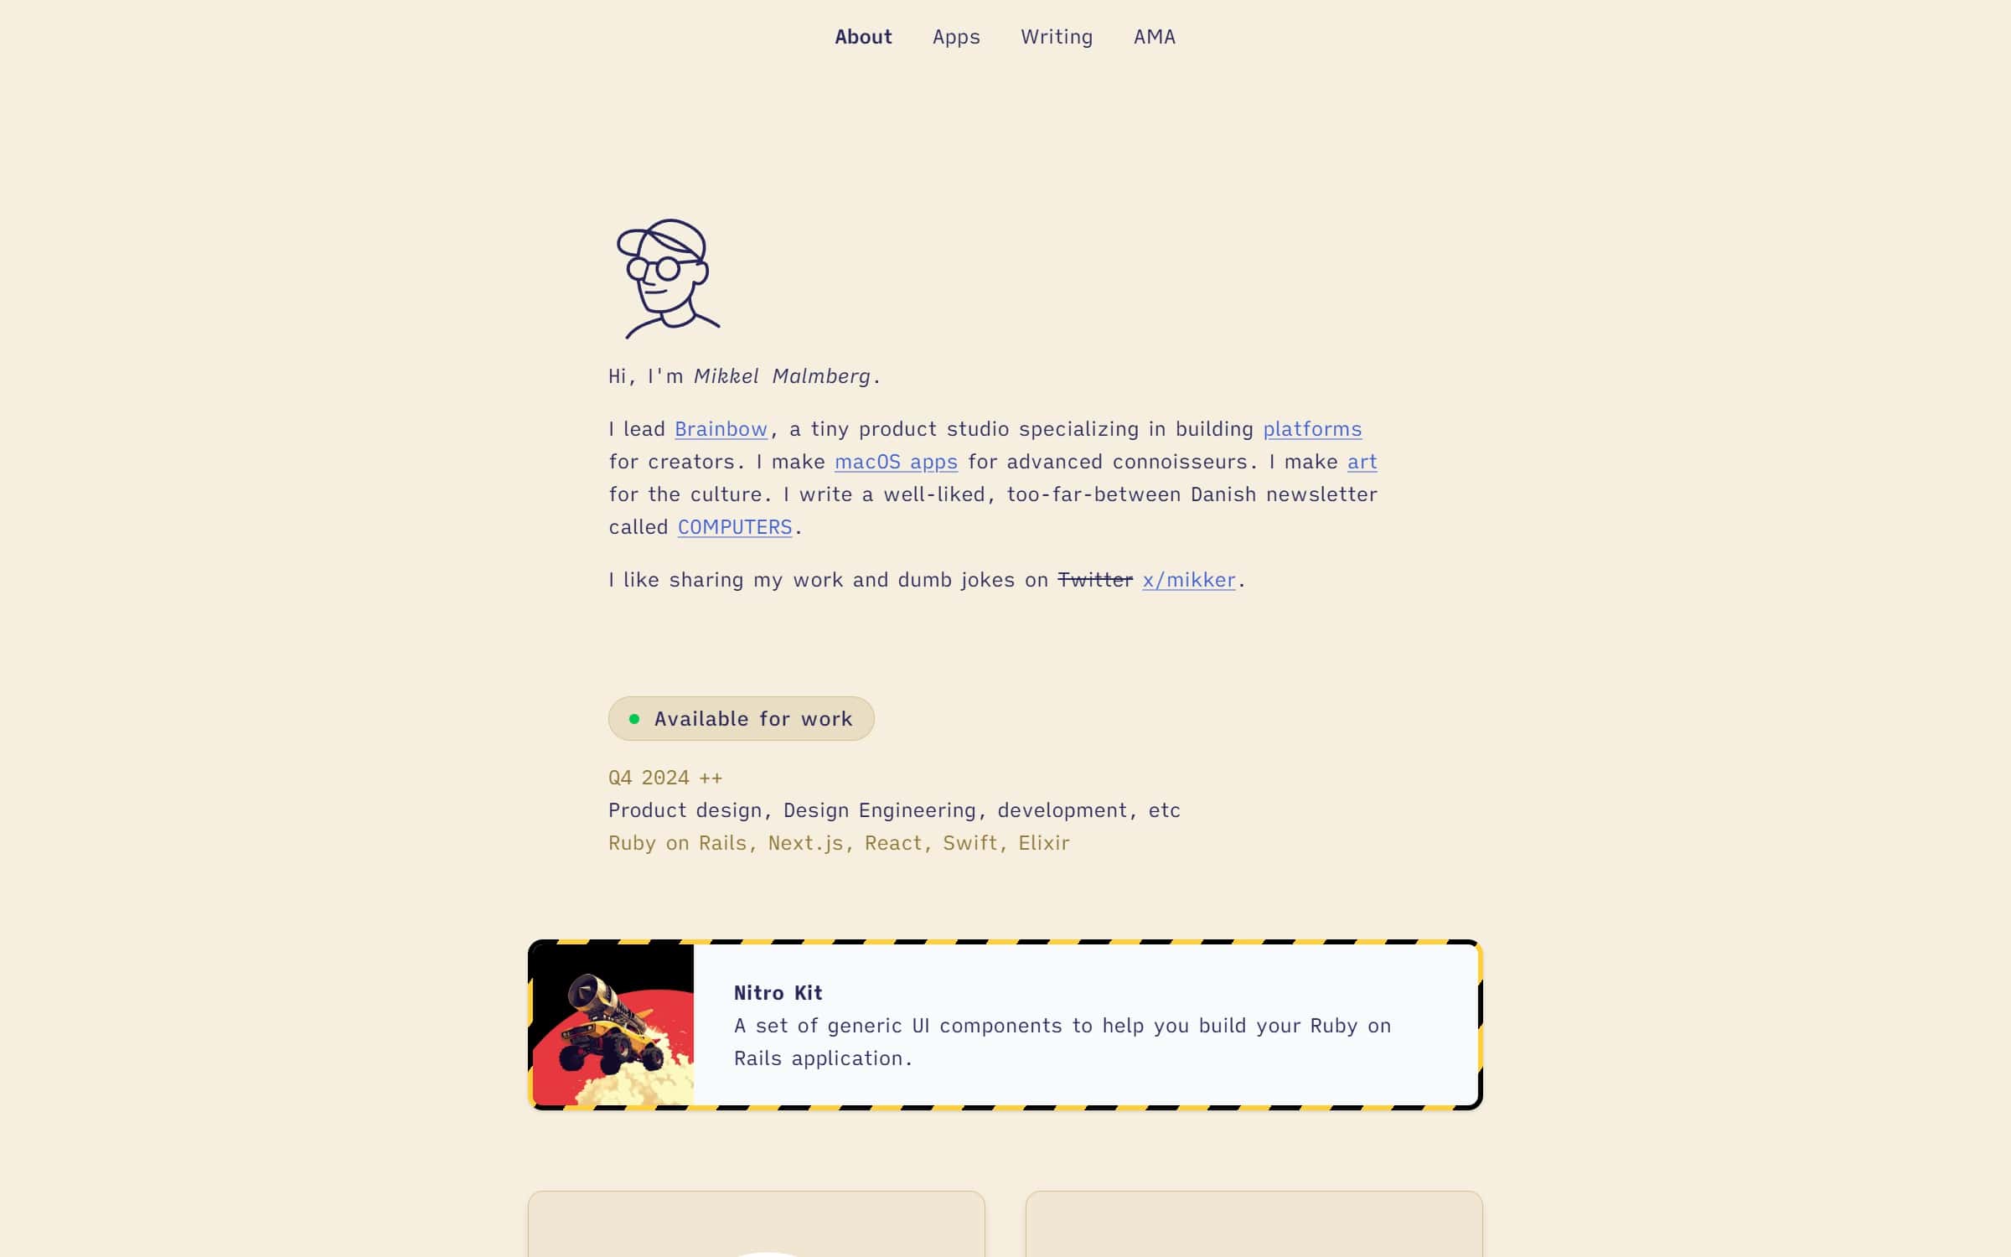Click the art link
The height and width of the screenshot is (1257, 2011).
pos(1361,461)
